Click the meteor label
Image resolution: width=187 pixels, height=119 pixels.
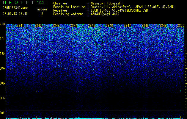[42, 9]
